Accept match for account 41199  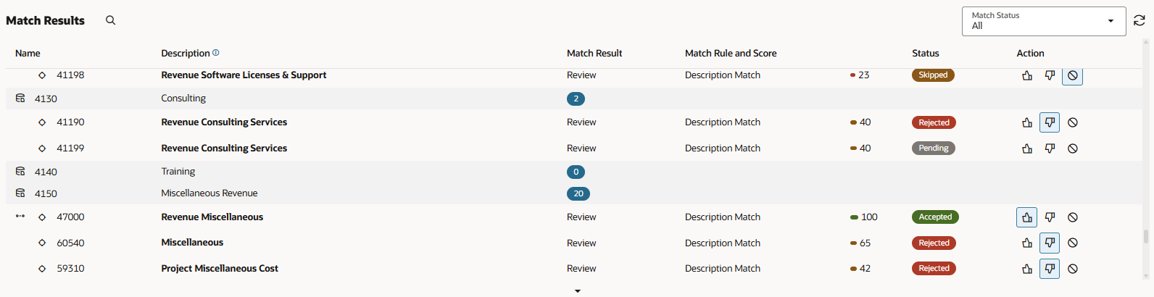(x=1027, y=148)
